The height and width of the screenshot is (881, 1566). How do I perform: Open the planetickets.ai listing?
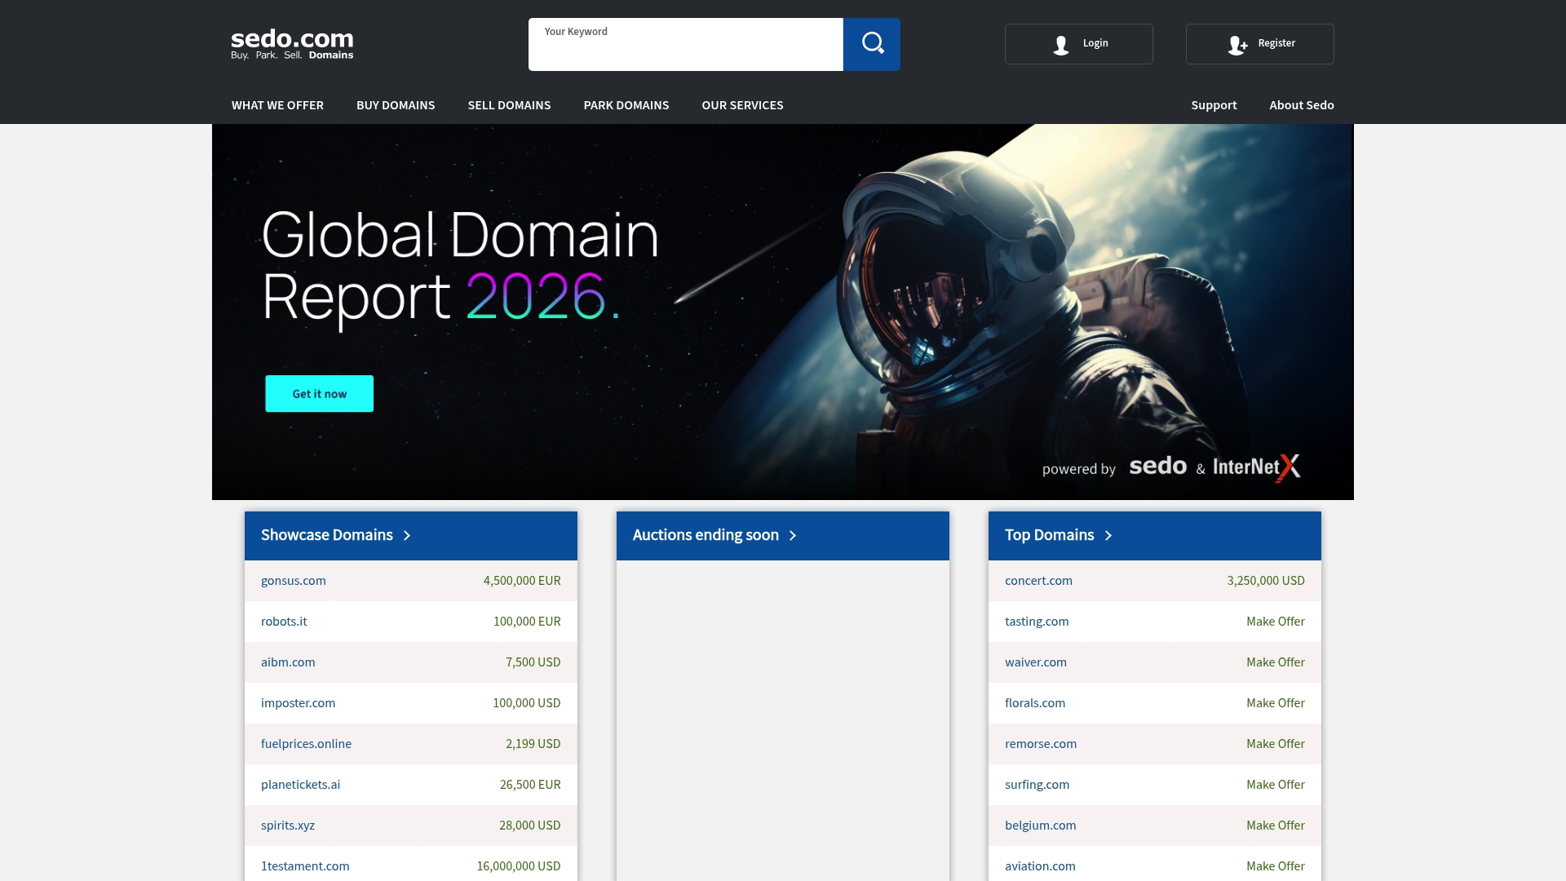[300, 784]
